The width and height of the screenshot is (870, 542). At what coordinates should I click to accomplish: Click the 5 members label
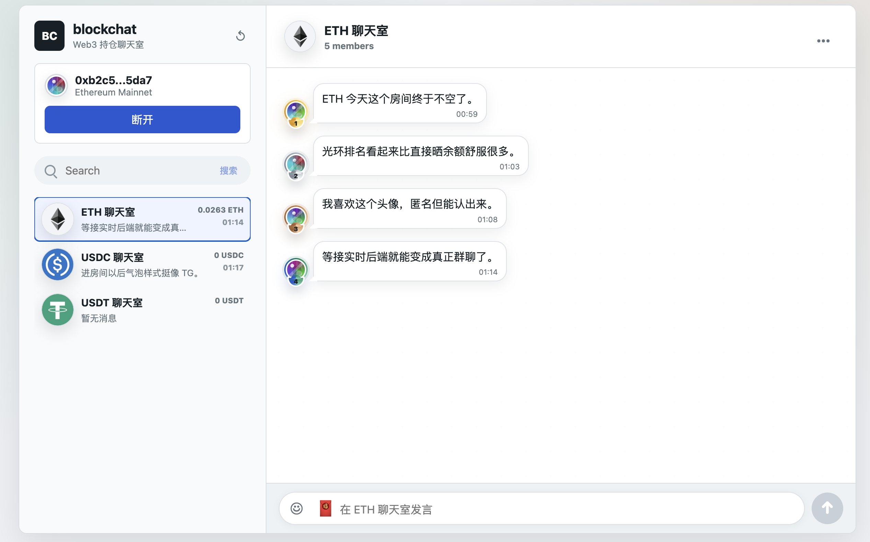pos(348,46)
